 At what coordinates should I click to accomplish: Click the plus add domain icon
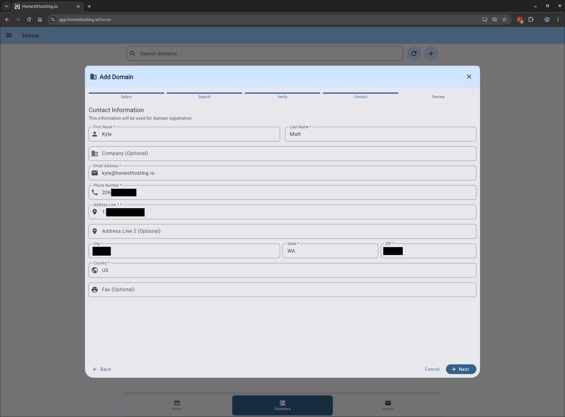(x=431, y=53)
